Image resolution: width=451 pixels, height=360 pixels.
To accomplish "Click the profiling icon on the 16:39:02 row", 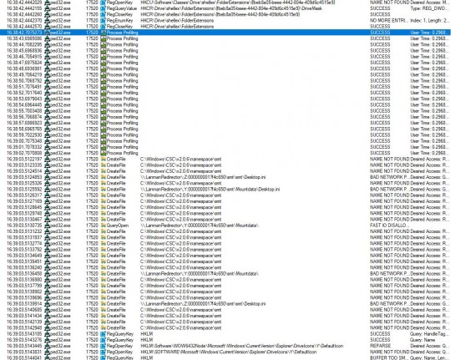I will [104, 153].
